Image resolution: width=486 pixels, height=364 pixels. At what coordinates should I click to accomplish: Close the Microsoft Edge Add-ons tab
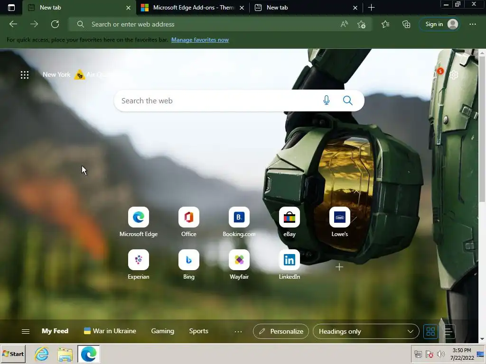tap(242, 8)
